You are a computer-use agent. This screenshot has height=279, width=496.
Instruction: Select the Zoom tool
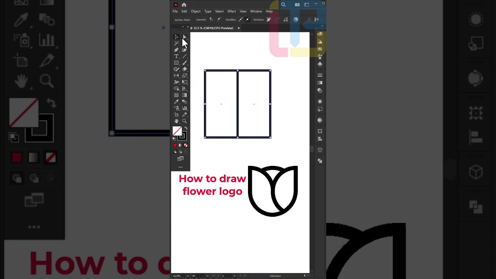click(184, 121)
